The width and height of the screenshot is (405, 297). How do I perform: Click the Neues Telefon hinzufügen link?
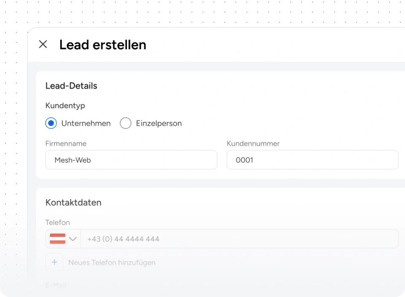tap(112, 263)
